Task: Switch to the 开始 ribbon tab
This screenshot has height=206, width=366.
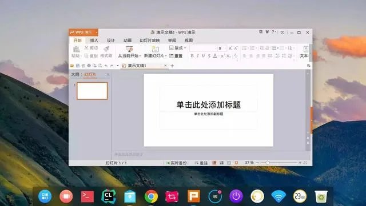Action: click(78, 41)
